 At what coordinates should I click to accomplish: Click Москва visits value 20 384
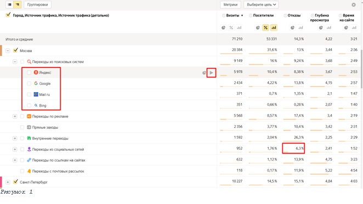coord(237,50)
